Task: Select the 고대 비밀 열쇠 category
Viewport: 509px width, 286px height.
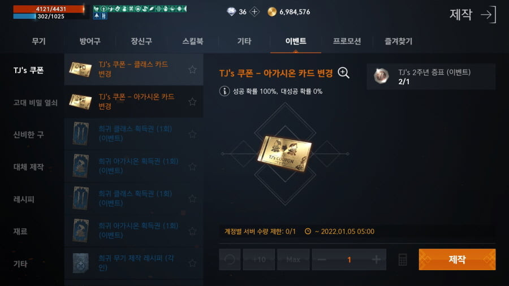Action: [36, 103]
